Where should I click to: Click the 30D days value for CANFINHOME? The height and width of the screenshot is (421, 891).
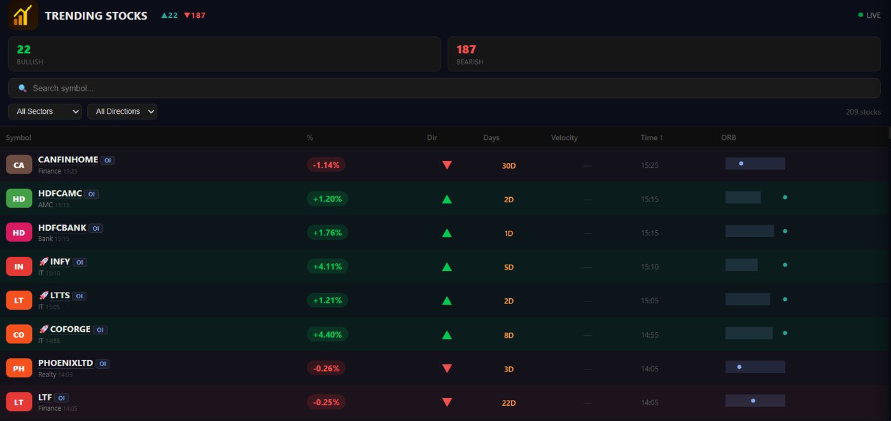(509, 166)
